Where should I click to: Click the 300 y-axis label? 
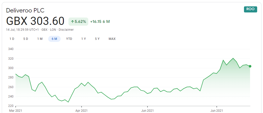[11, 68]
